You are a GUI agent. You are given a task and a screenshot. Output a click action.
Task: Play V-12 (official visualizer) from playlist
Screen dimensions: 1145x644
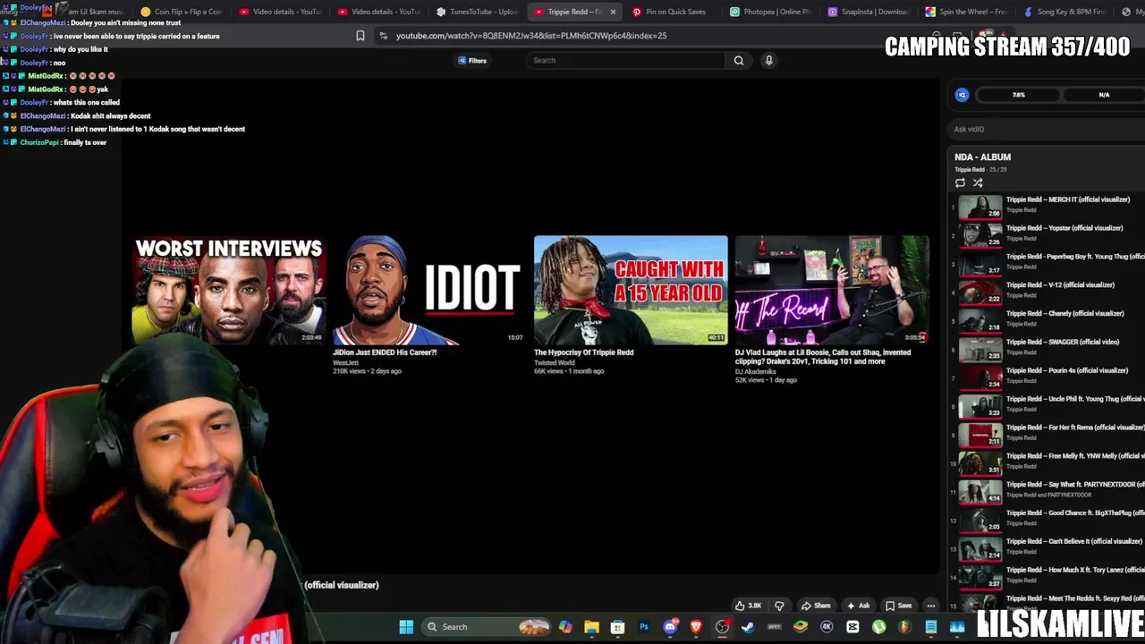point(1048,293)
